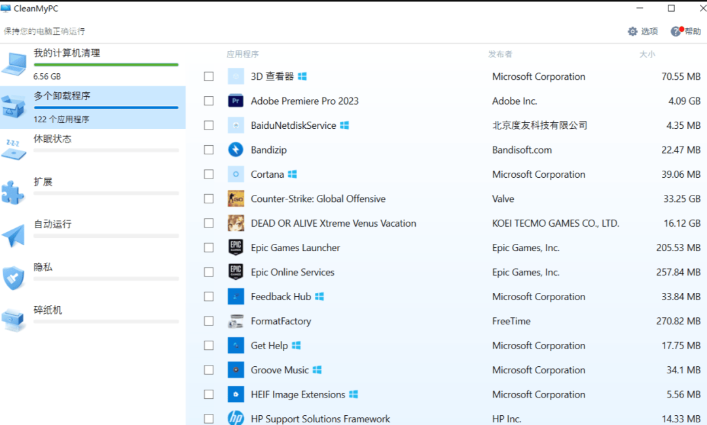Screen dimensions: 707x425
Task: Check the HP Support Solutions Framework checkbox
Action: [x=209, y=418]
